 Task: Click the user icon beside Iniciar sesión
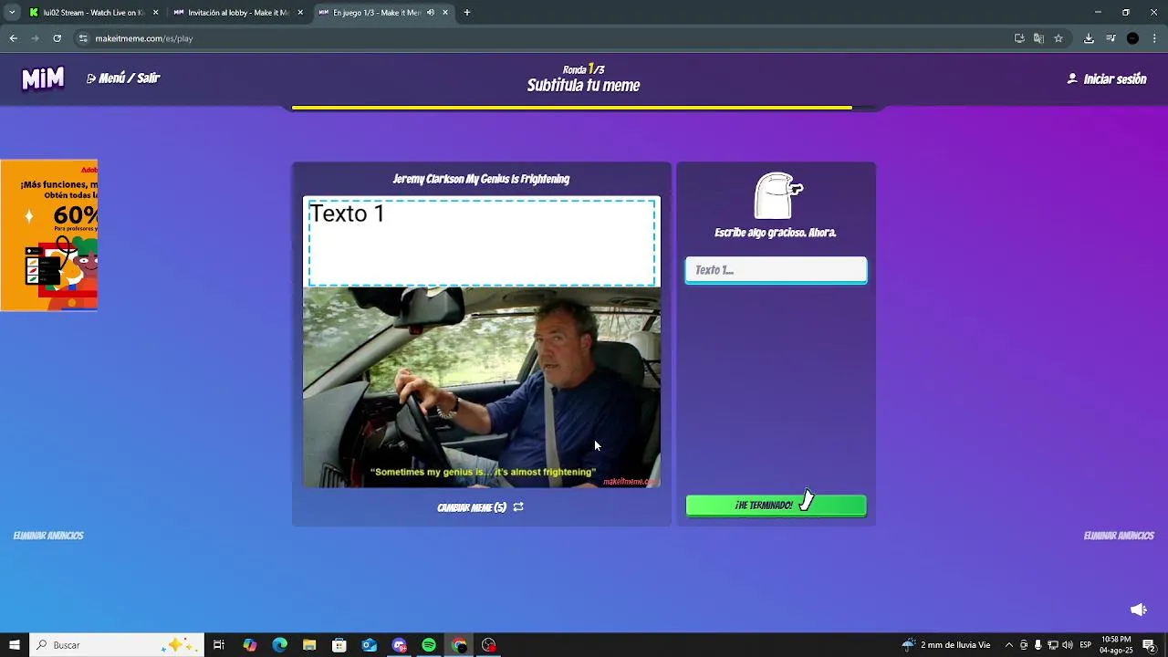pos(1072,78)
